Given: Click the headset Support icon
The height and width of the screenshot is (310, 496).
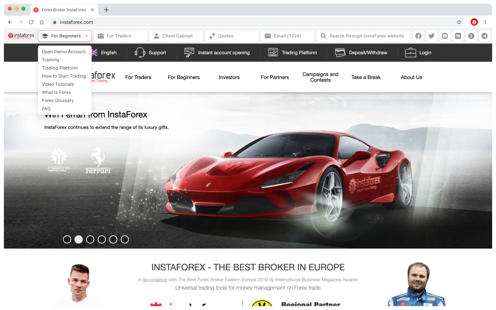Looking at the screenshot, I should point(140,52).
